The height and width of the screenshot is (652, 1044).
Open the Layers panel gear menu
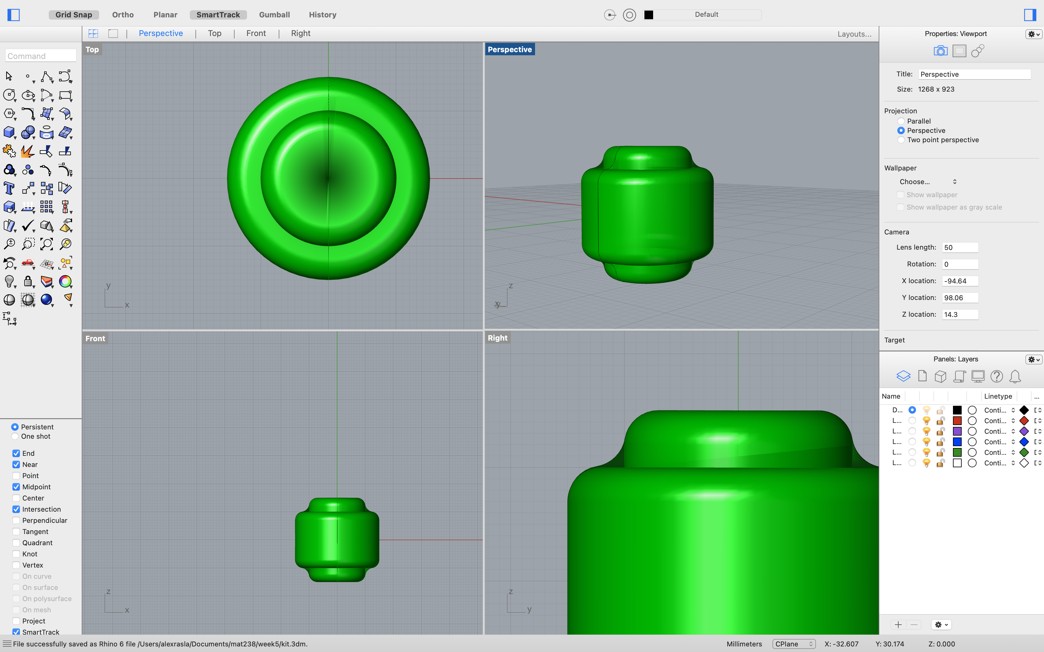click(x=1033, y=359)
